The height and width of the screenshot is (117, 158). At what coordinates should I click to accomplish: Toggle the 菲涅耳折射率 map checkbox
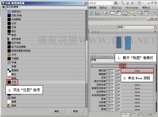pyautogui.click(x=119, y=88)
